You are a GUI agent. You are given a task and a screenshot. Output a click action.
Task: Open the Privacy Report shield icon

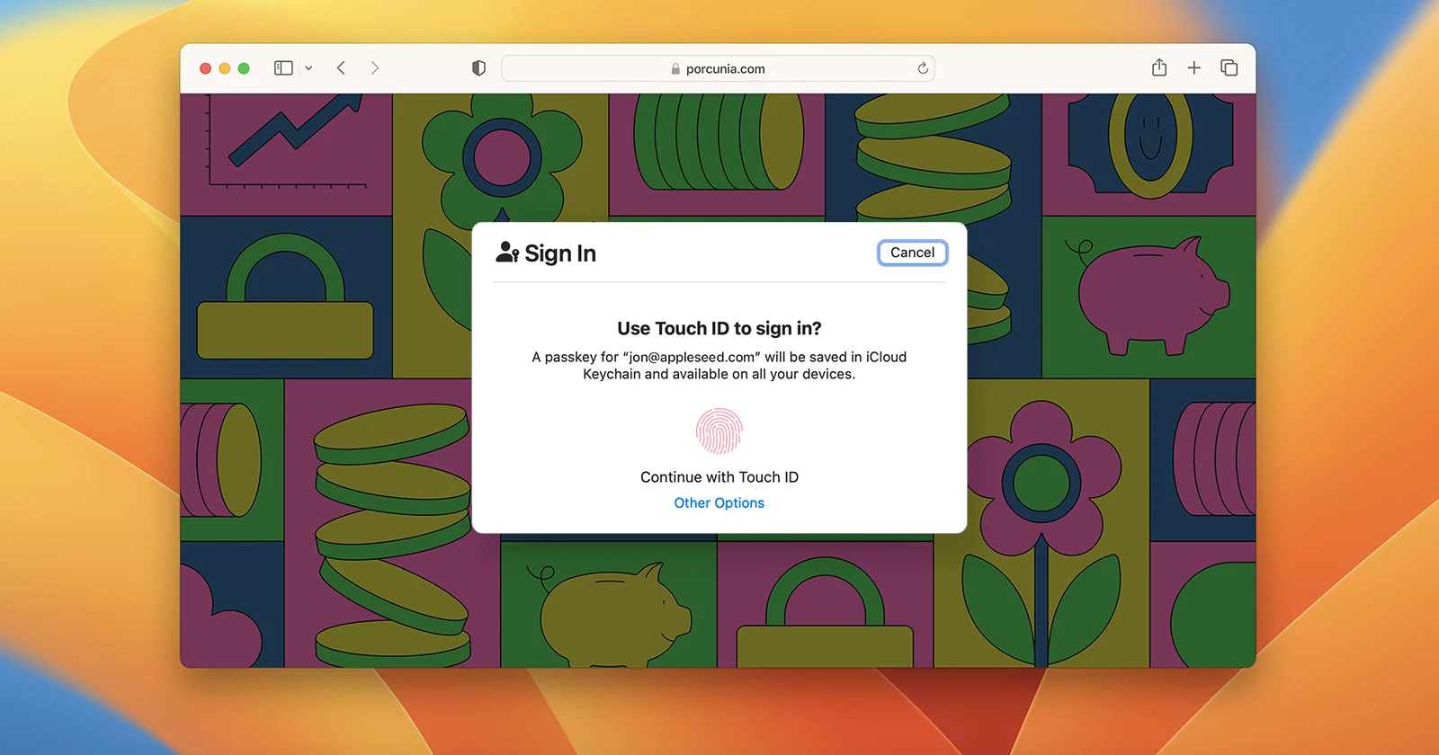point(478,68)
